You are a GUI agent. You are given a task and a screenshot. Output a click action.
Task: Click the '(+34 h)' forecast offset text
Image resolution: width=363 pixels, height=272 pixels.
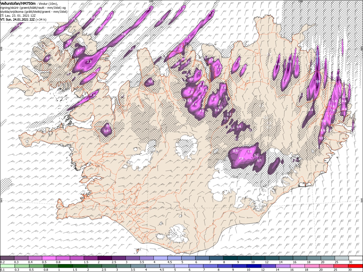(41, 20)
